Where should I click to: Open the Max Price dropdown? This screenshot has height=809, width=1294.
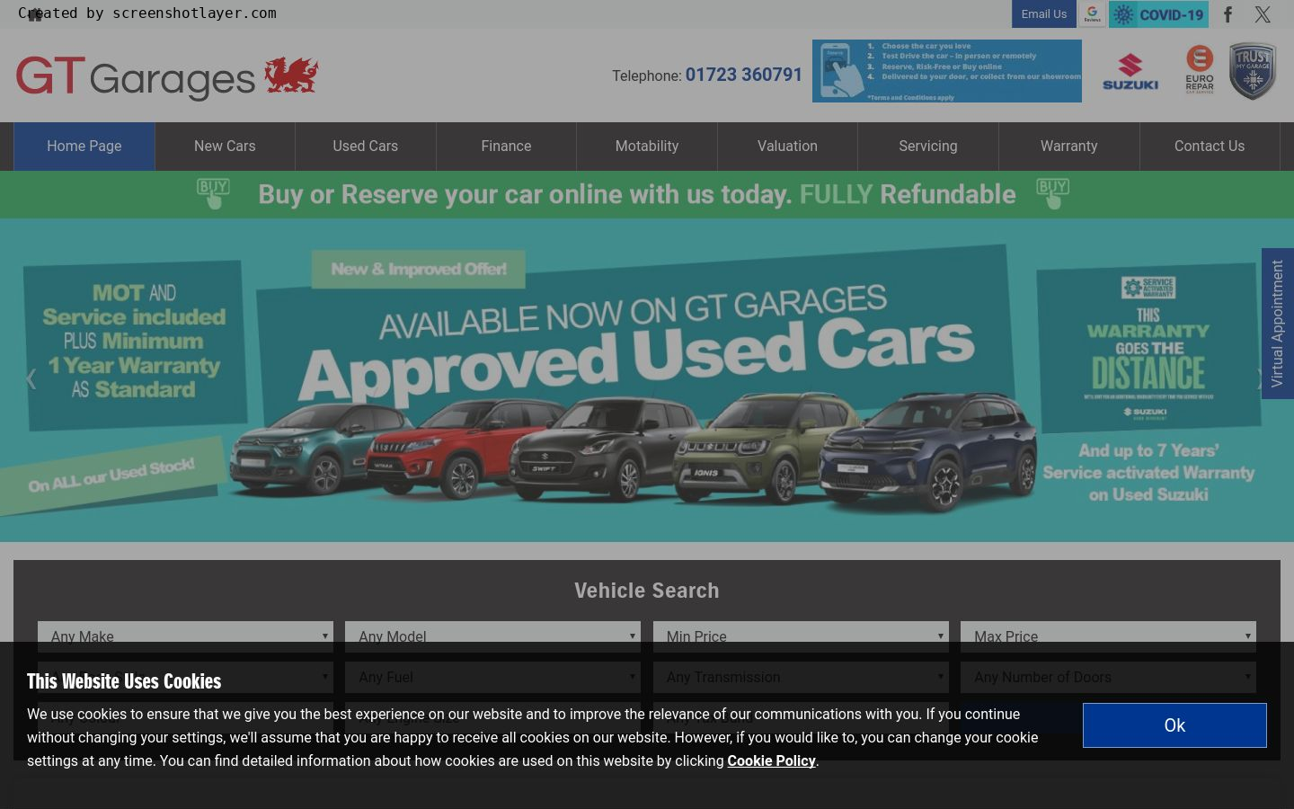pos(1108,636)
